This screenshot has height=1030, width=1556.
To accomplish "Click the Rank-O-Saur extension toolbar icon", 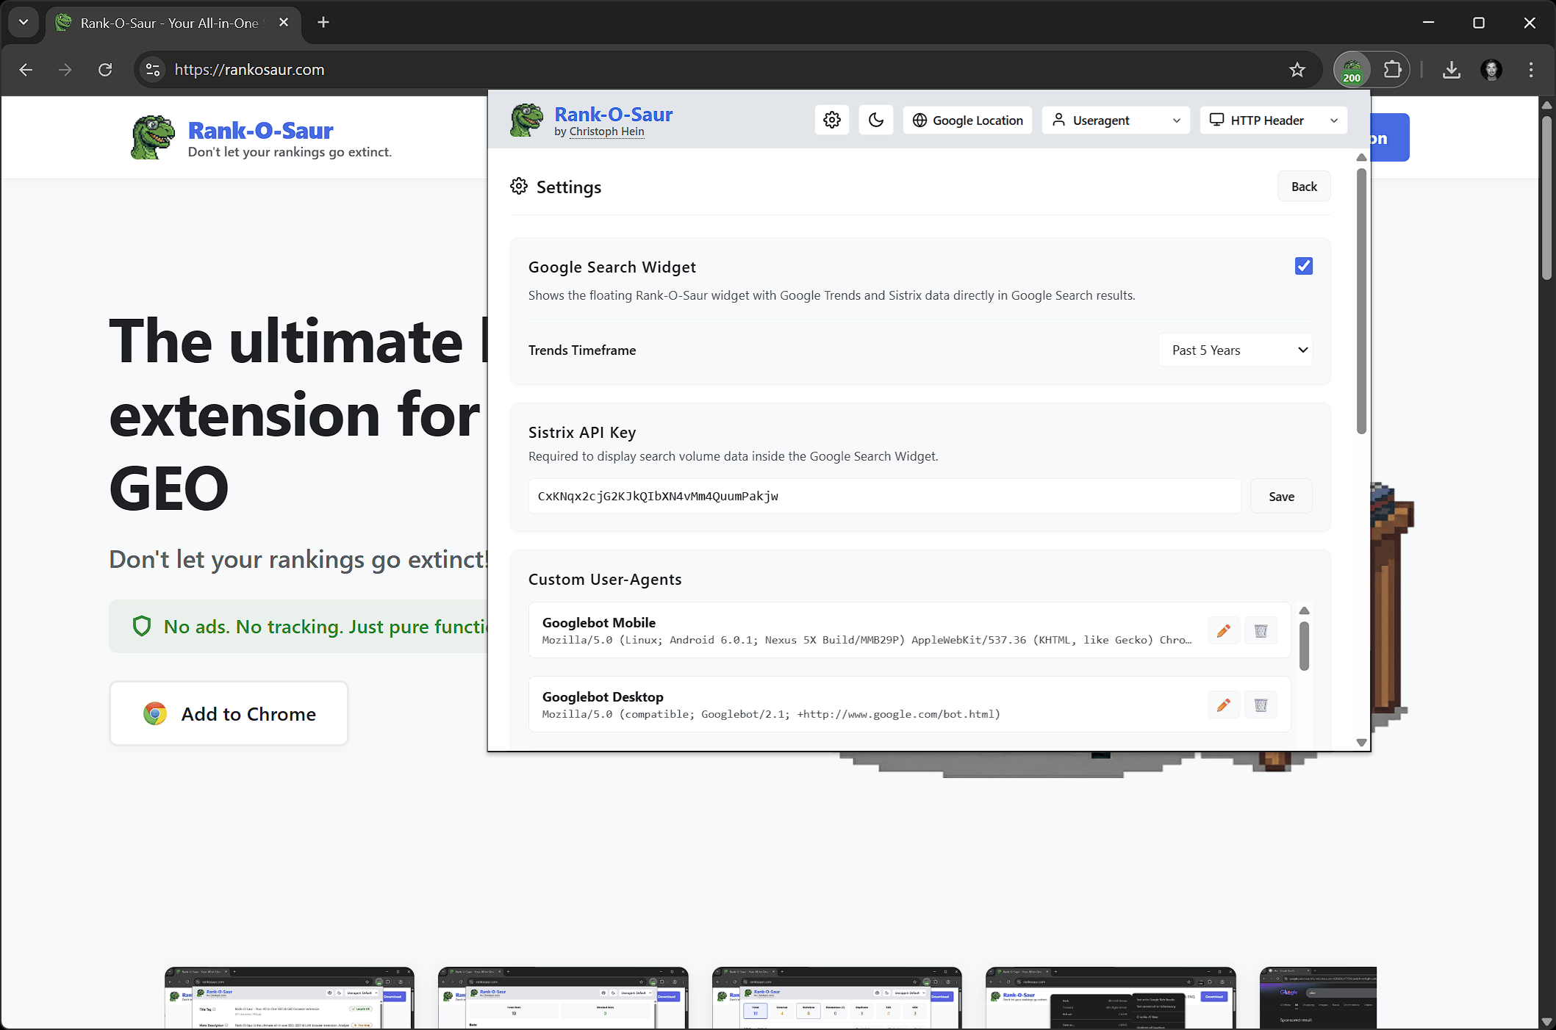I will pos(1352,71).
